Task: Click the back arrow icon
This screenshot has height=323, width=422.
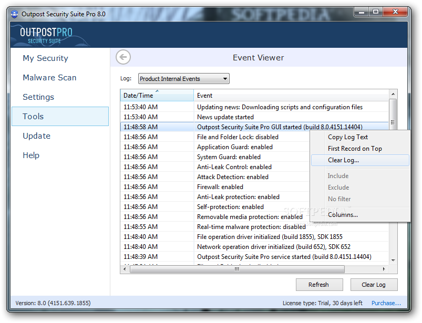Action: pos(123,57)
